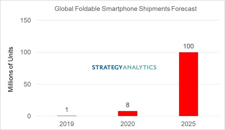The image size is (225, 130).
Task: Select the 2025 x-axis category label
Action: [188, 124]
